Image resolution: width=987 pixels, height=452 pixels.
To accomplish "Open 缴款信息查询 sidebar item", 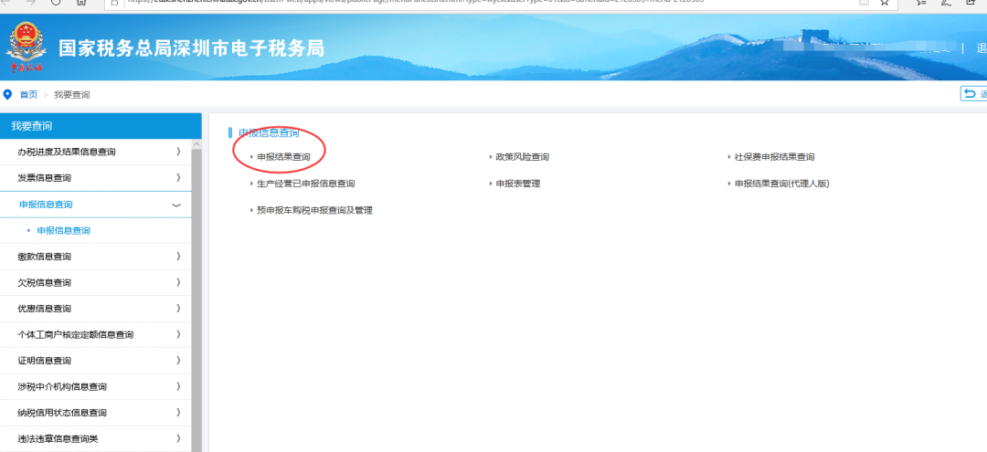I will point(44,257).
